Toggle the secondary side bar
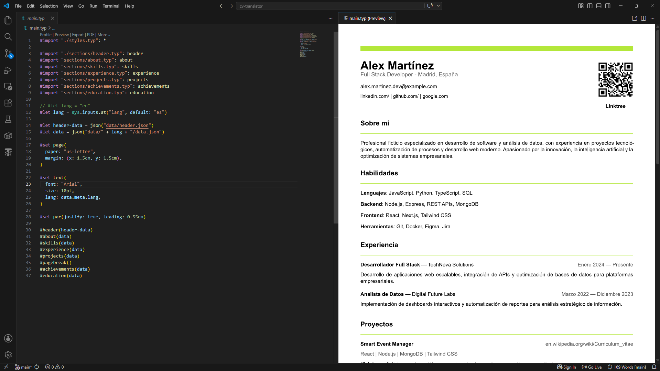The height and width of the screenshot is (371, 660). pos(608,6)
